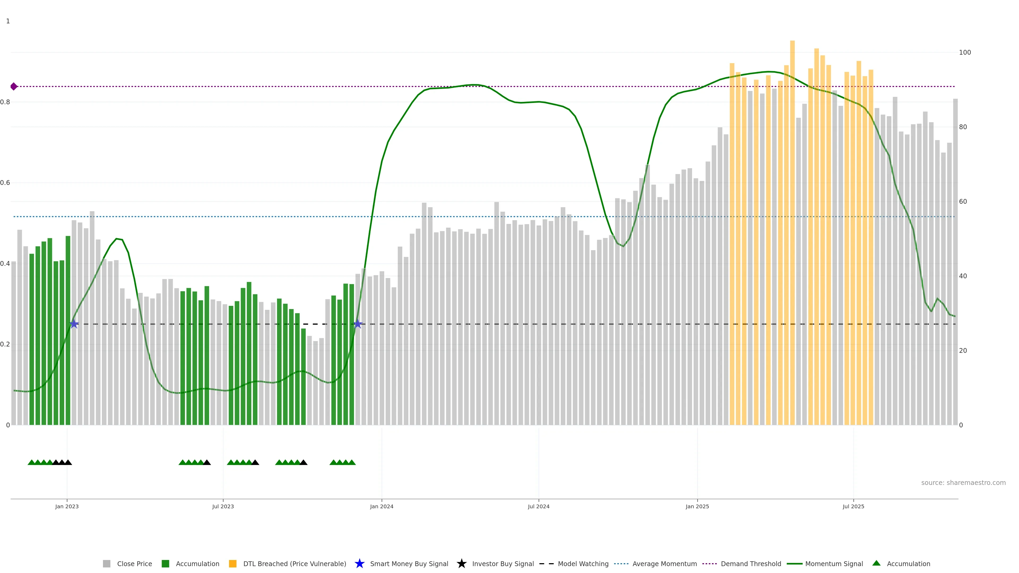Image resolution: width=1019 pixels, height=573 pixels.
Task: Click the green Accumulation triangle legend icon
Action: 876,563
